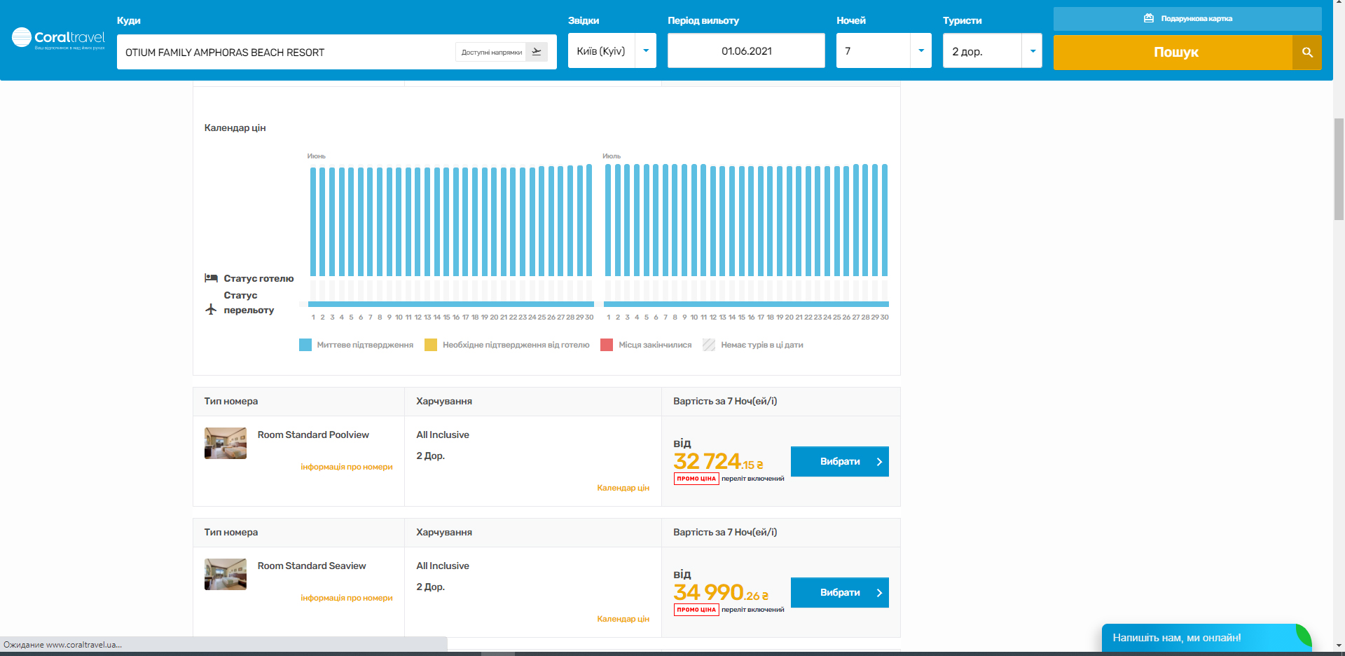The image size is (1345, 656).
Task: Click the Календар цін heading
Action: (x=235, y=128)
